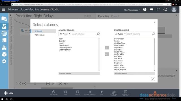Image resolution: width=181 pixels, height=101 pixels.
Task: Select DayOfWeek in selected columns
Action: [x=119, y=39]
